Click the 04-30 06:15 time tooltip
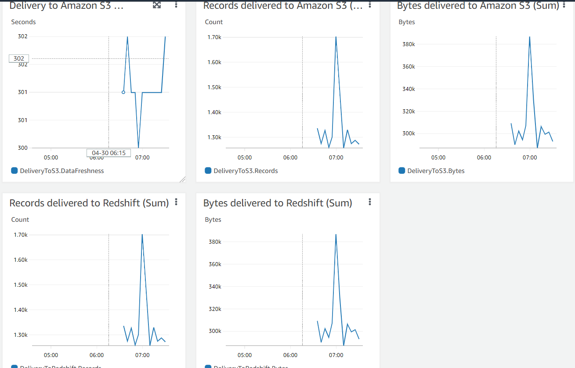 point(108,153)
